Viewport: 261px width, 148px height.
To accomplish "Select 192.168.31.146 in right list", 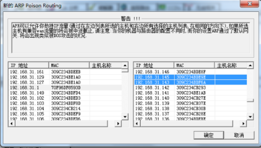I will pos(191,72).
